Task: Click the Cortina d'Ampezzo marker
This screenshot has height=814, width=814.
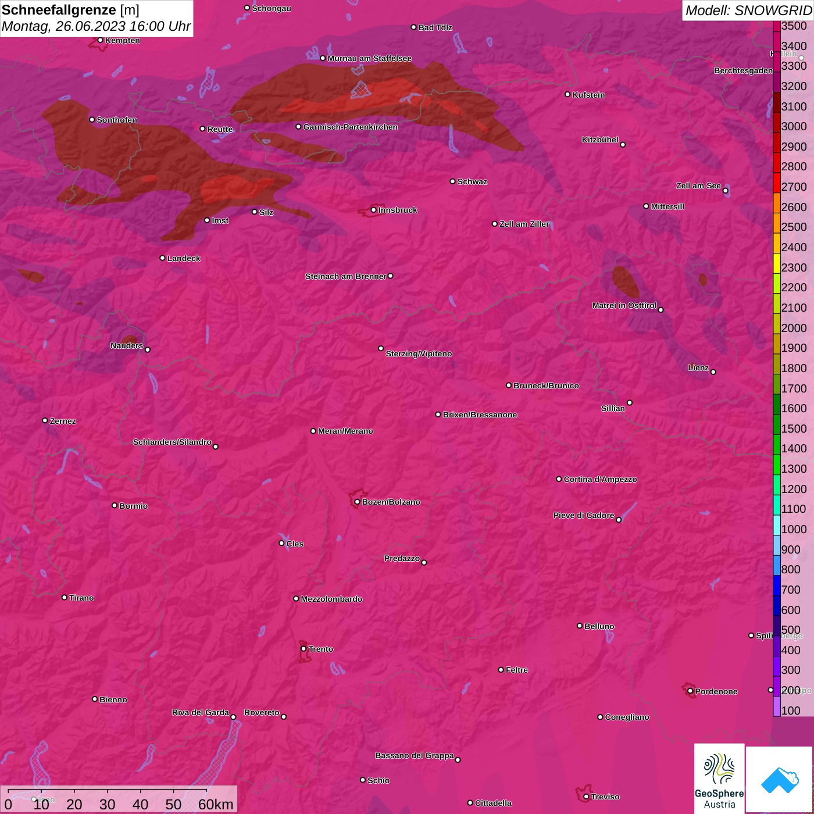Action: [x=559, y=479]
